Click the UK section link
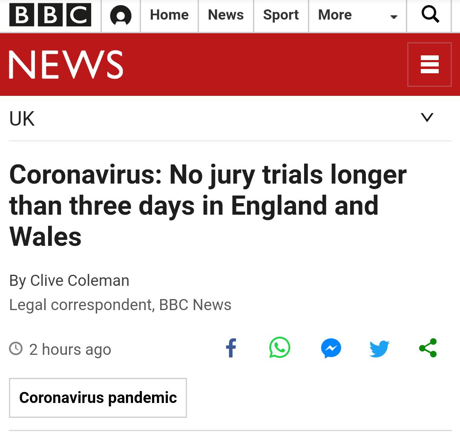Image resolution: width=460 pixels, height=446 pixels. point(22,118)
